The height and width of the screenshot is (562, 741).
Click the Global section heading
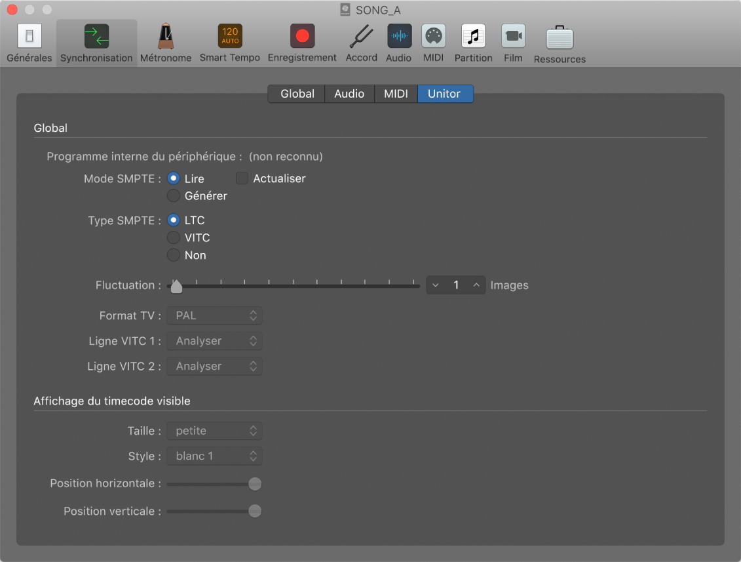(50, 128)
